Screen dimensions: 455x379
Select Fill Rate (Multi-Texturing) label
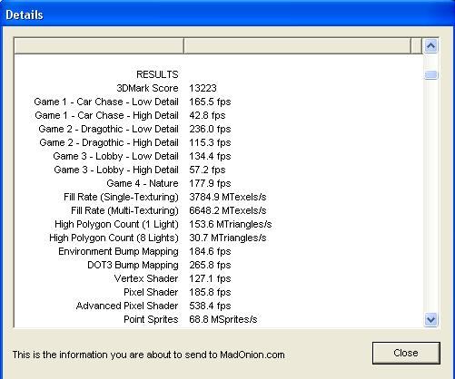(124, 210)
